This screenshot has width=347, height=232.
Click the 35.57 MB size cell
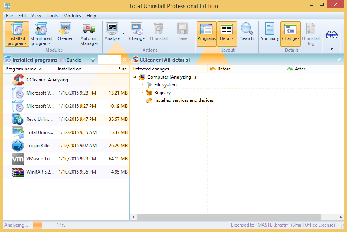[118, 119]
